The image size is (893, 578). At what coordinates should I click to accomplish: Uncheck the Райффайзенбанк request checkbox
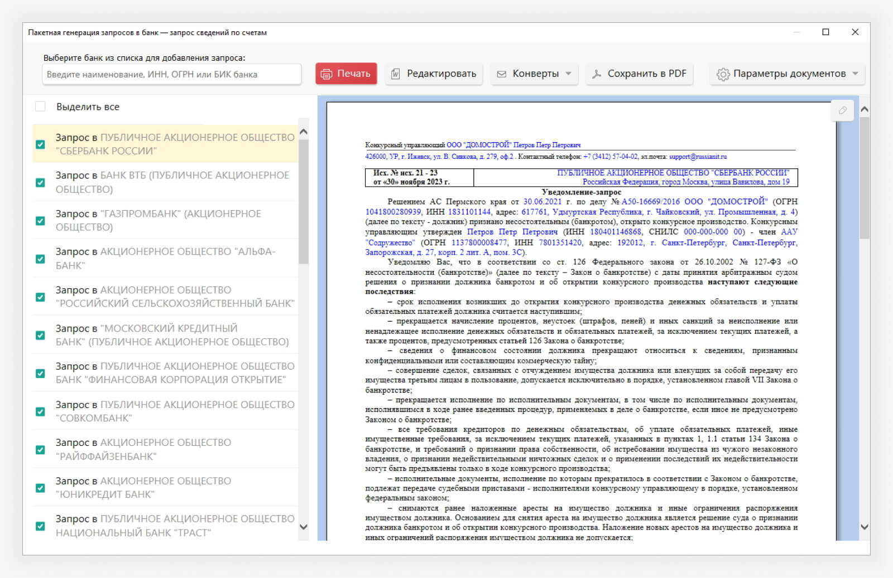pyautogui.click(x=40, y=450)
